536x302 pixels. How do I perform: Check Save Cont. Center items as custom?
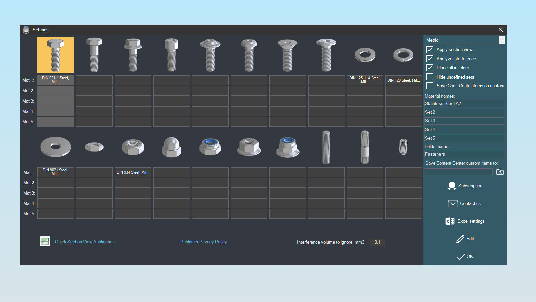tap(430, 86)
